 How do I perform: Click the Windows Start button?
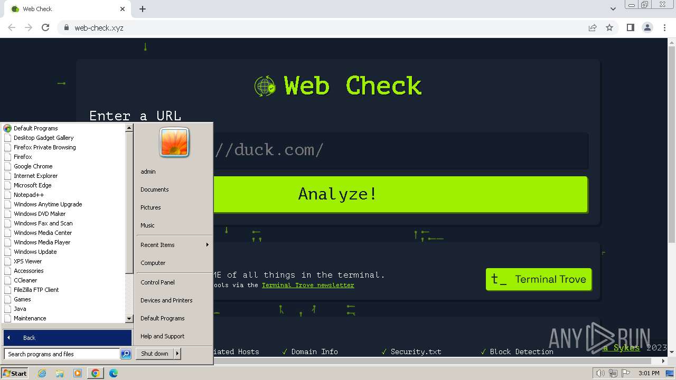point(15,373)
